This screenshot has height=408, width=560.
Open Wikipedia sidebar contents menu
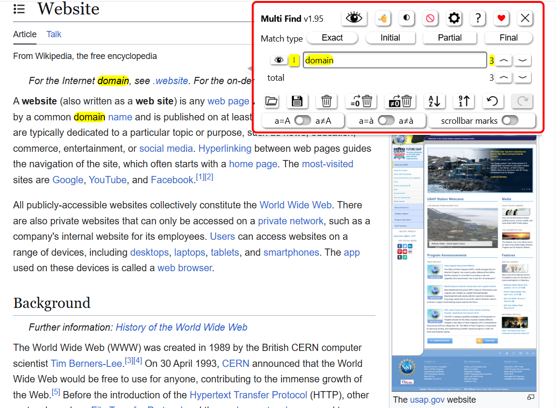pyautogui.click(x=19, y=9)
